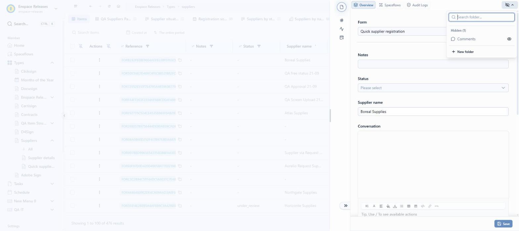Check the QA free status 21-09 row checkbox
The width and height of the screenshot is (519, 231).
click(x=72, y=73)
